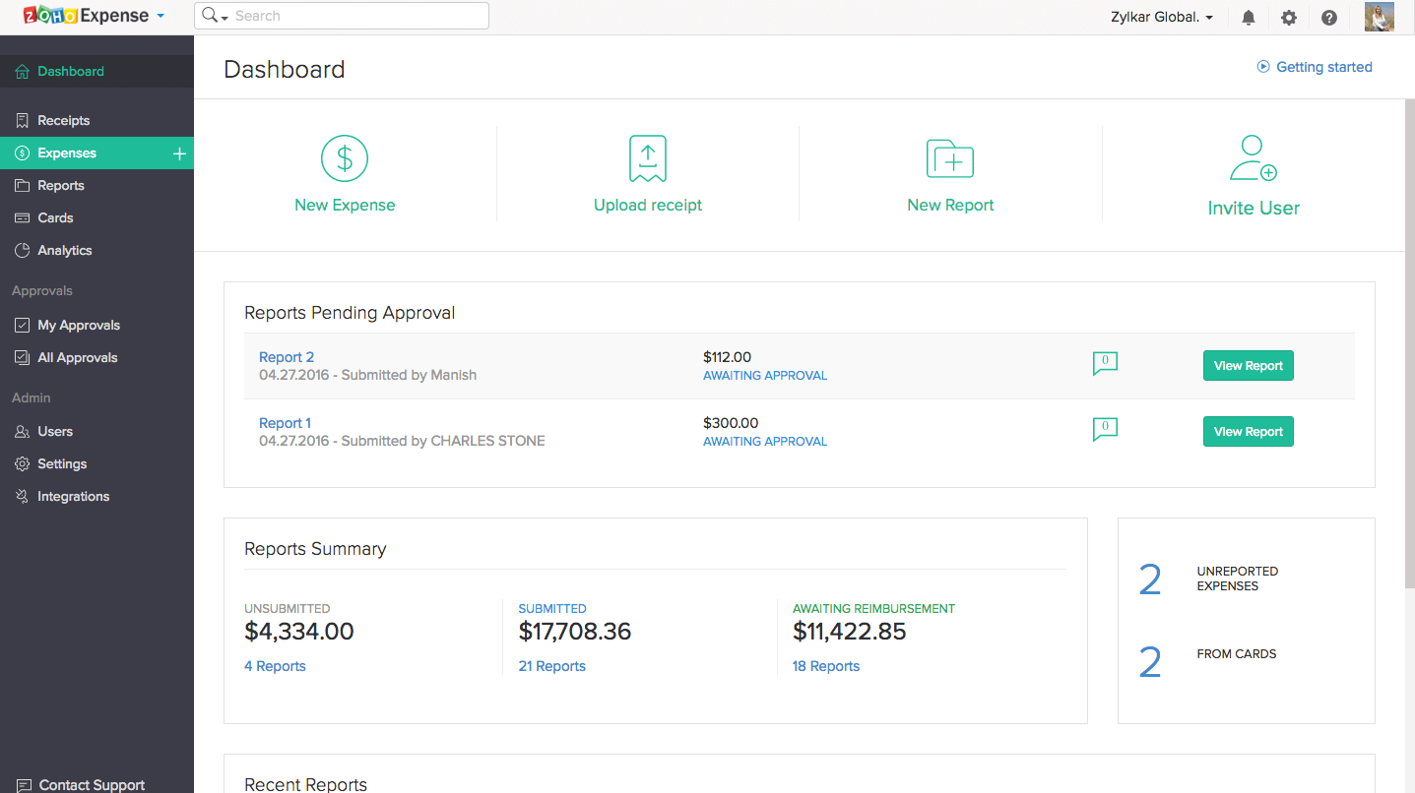Viewport: 1415px width, 793px height.
Task: Open the 21 Reports submitted link
Action: pyautogui.click(x=551, y=666)
